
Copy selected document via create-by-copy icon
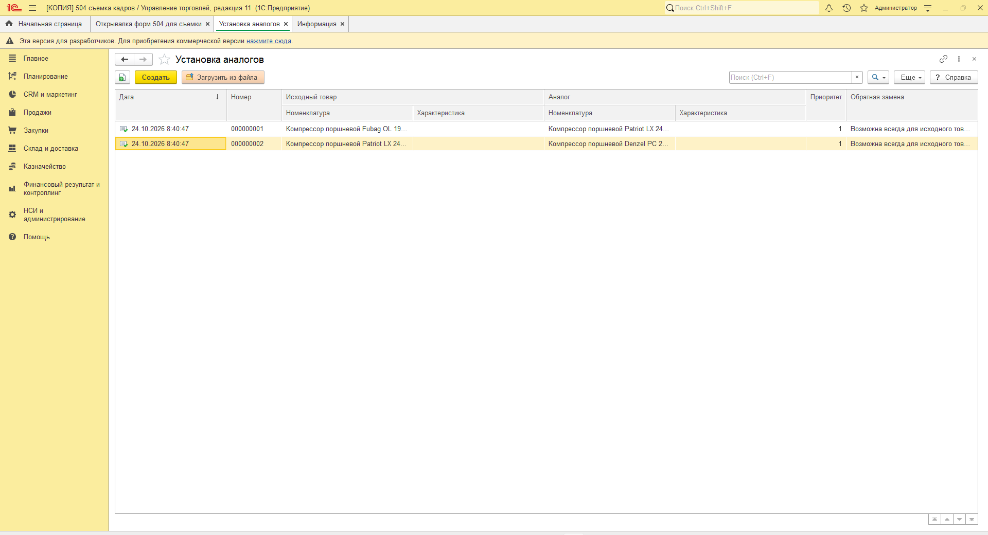(122, 77)
